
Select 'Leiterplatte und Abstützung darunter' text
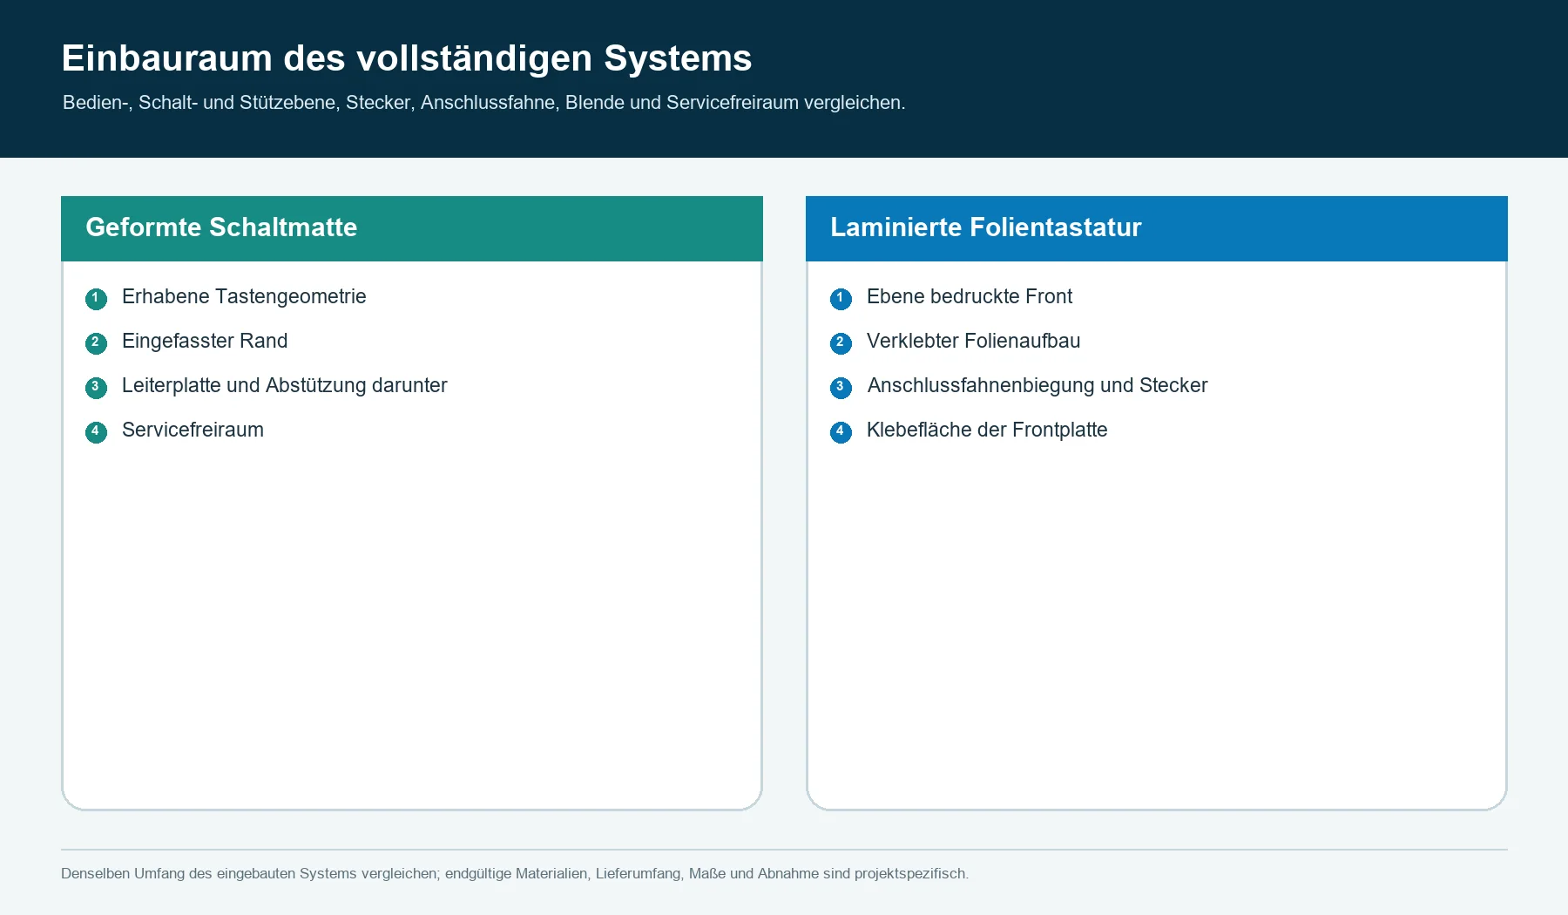[284, 386]
